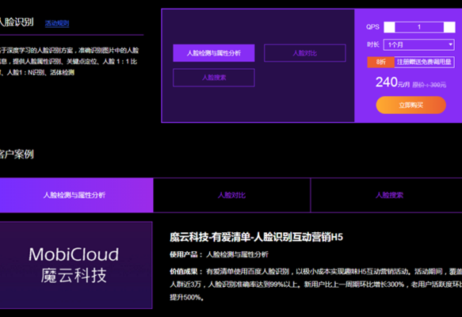Click the struck-through 原价 300元 text
The height and width of the screenshot is (317, 462).
(429, 85)
